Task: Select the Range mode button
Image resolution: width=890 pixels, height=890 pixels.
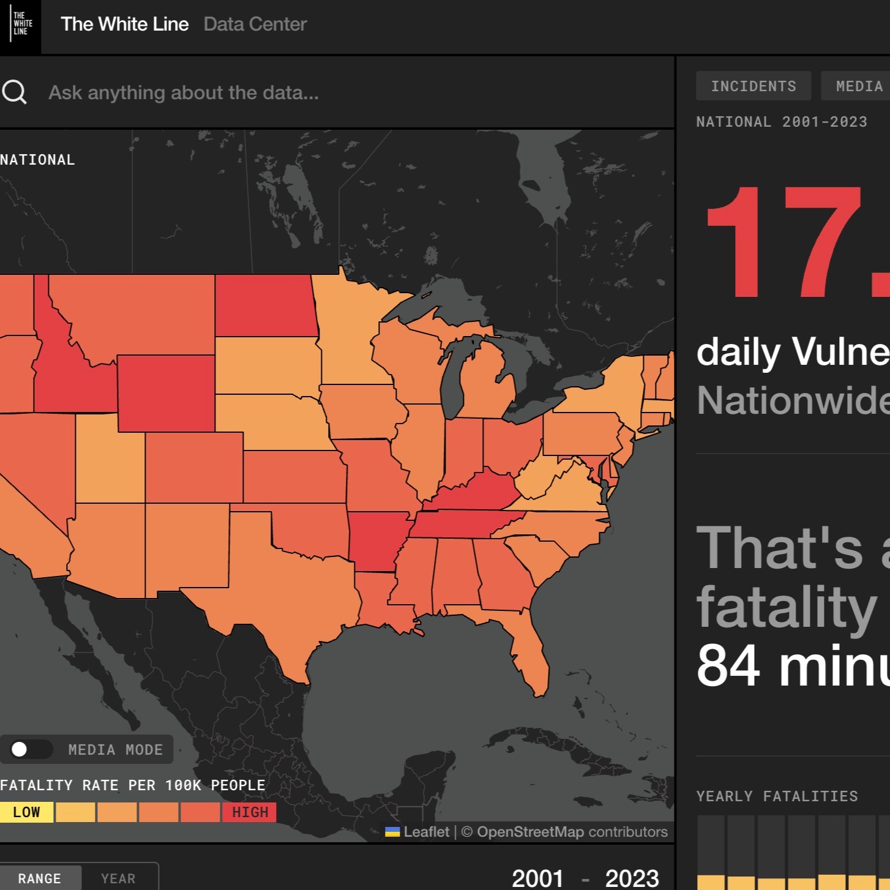Action: click(x=40, y=878)
